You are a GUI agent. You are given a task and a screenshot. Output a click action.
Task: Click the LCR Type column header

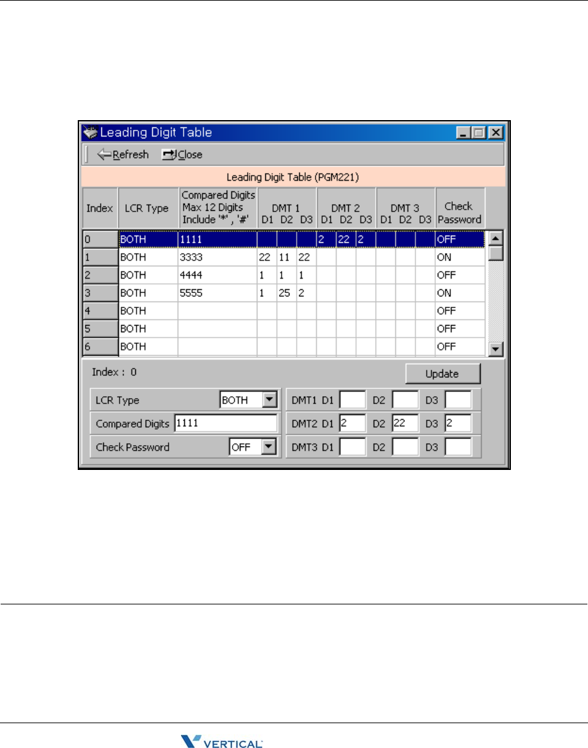click(x=148, y=208)
